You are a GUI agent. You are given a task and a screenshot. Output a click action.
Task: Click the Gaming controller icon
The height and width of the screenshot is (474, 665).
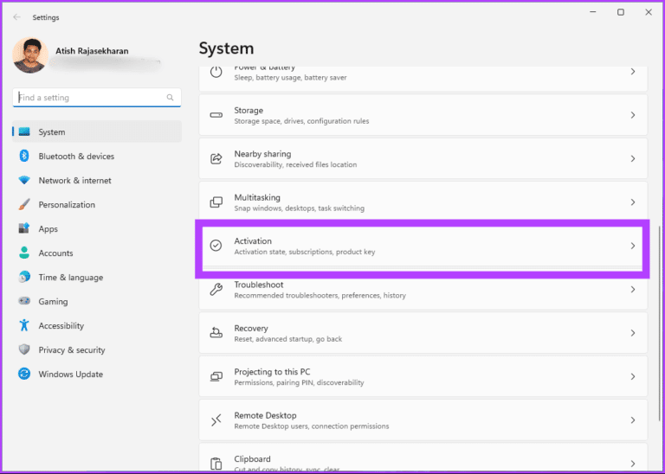23,302
